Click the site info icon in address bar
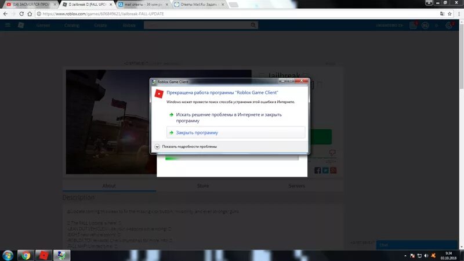The height and width of the screenshot is (261, 464). (x=39, y=13)
